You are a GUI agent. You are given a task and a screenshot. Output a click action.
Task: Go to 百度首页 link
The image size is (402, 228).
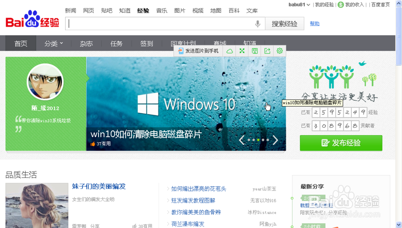point(381,4)
